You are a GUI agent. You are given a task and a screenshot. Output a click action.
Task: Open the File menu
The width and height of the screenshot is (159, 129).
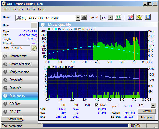(5, 9)
